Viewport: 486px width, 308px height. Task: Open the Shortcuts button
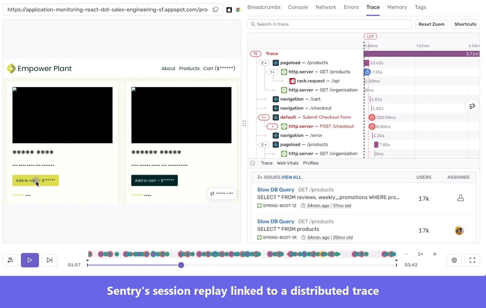[x=465, y=24]
